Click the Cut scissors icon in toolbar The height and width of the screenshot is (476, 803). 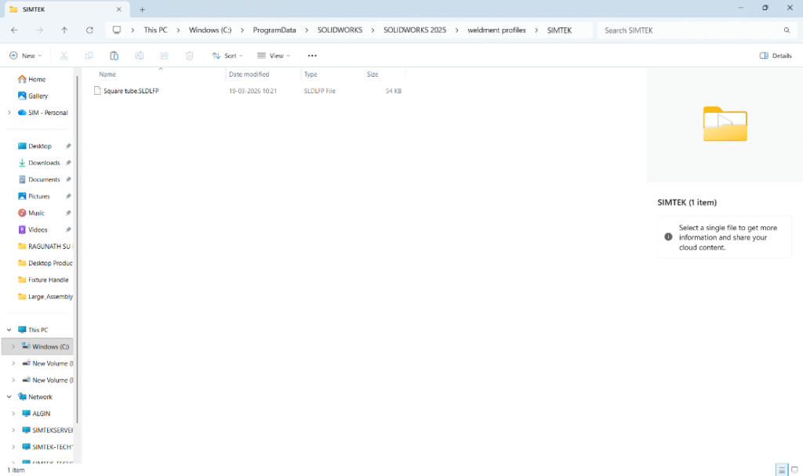point(64,56)
